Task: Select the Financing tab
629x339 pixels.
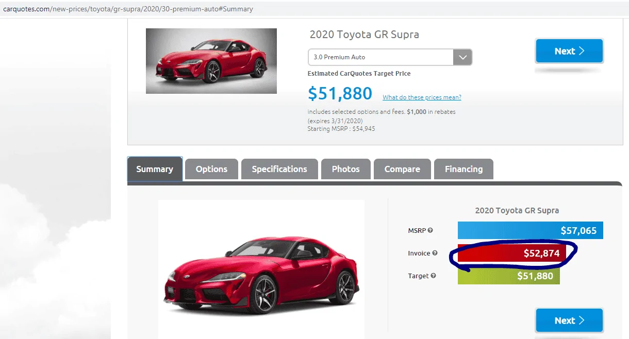Action: [464, 169]
